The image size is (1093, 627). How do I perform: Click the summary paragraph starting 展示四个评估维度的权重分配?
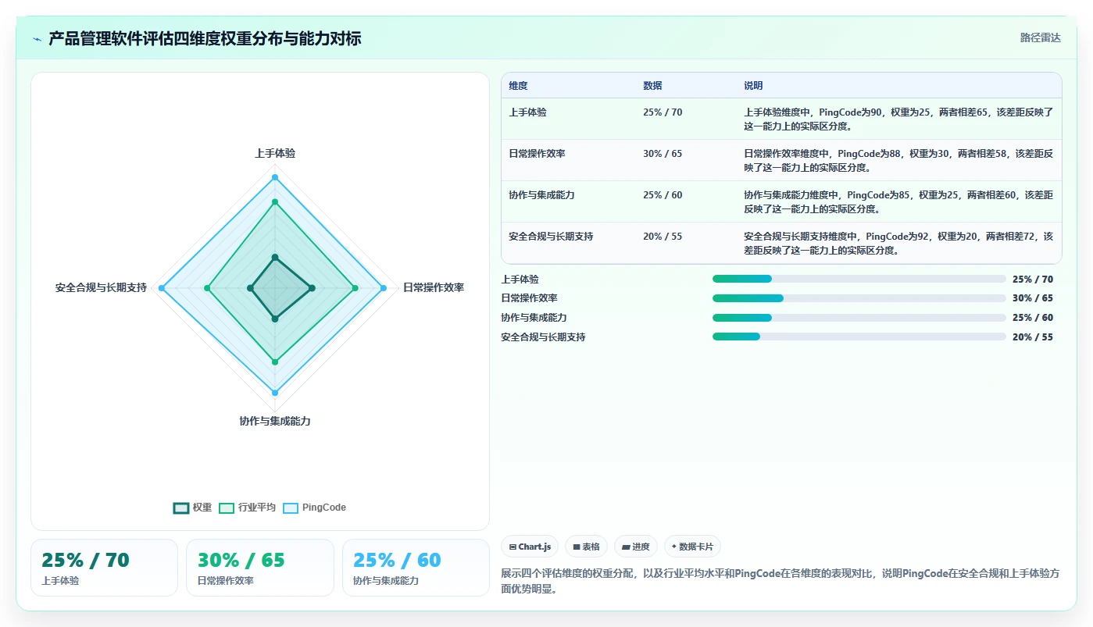point(780,582)
